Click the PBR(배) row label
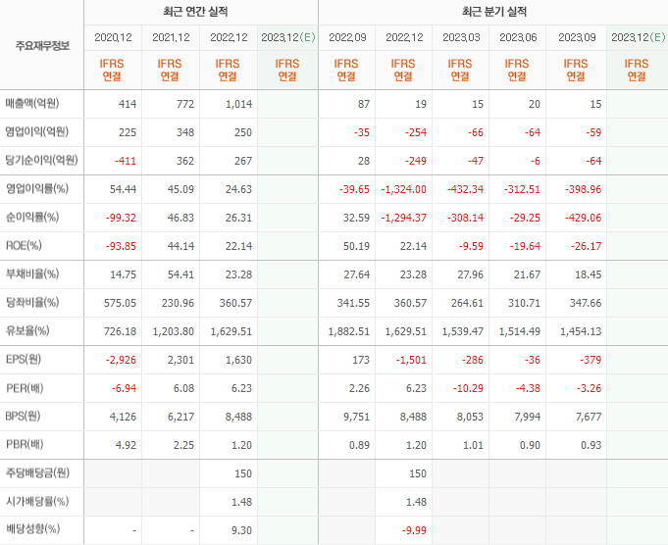This screenshot has width=668, height=545. point(25,444)
